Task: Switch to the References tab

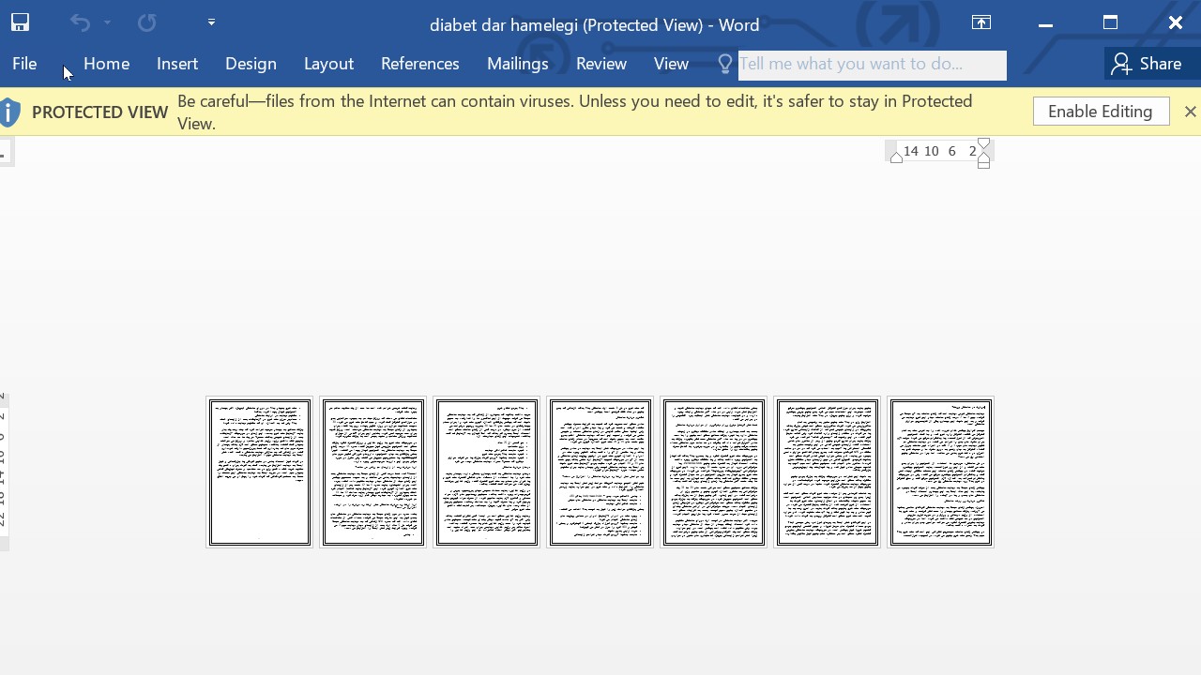Action: point(419,64)
